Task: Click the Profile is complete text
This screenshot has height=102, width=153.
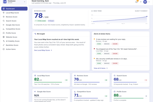Action: (120, 100)
